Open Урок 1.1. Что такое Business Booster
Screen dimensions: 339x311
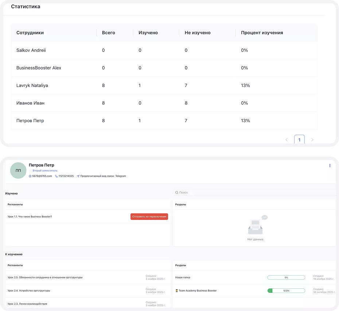[30, 216]
